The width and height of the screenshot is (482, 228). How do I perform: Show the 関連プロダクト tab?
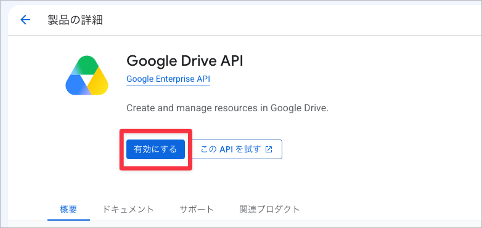click(x=269, y=210)
